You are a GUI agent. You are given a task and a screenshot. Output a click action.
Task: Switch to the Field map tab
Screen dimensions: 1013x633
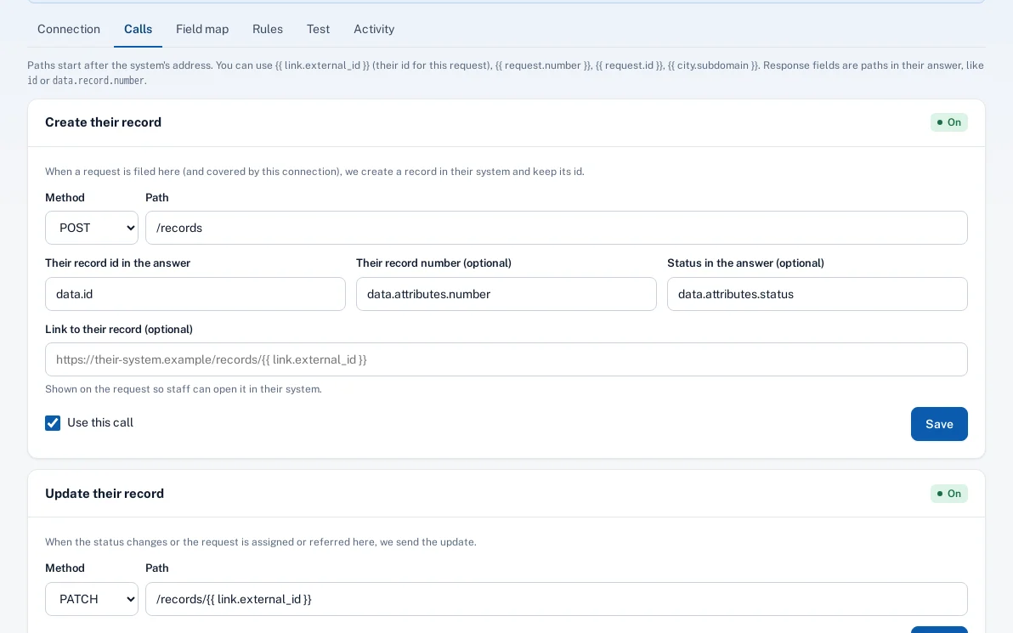202,29
